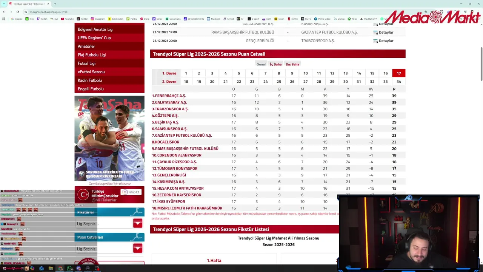This screenshot has width=483, height=272.
Task: Open the PlayStation bookmark
Action: [x=368, y=19]
